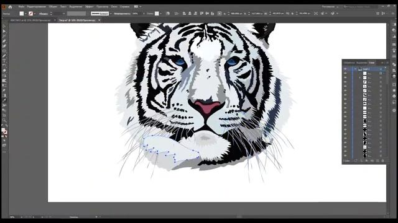The width and height of the screenshot is (398, 223).
Task: Open the stroke color dropdown arrow
Action: click(35, 14)
